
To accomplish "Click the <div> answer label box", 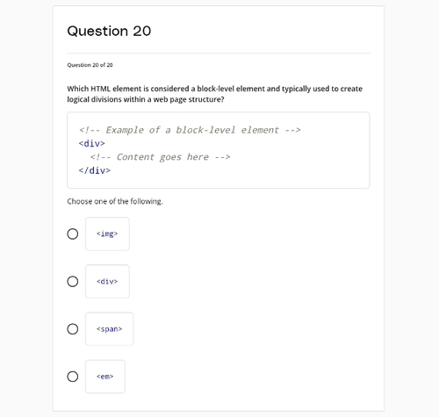I will (x=107, y=282).
